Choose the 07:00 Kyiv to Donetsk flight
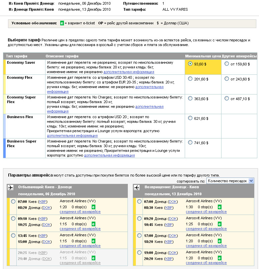 tap(13, 201)
